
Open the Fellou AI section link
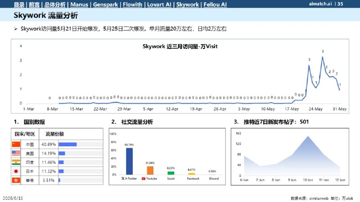tap(215, 4)
